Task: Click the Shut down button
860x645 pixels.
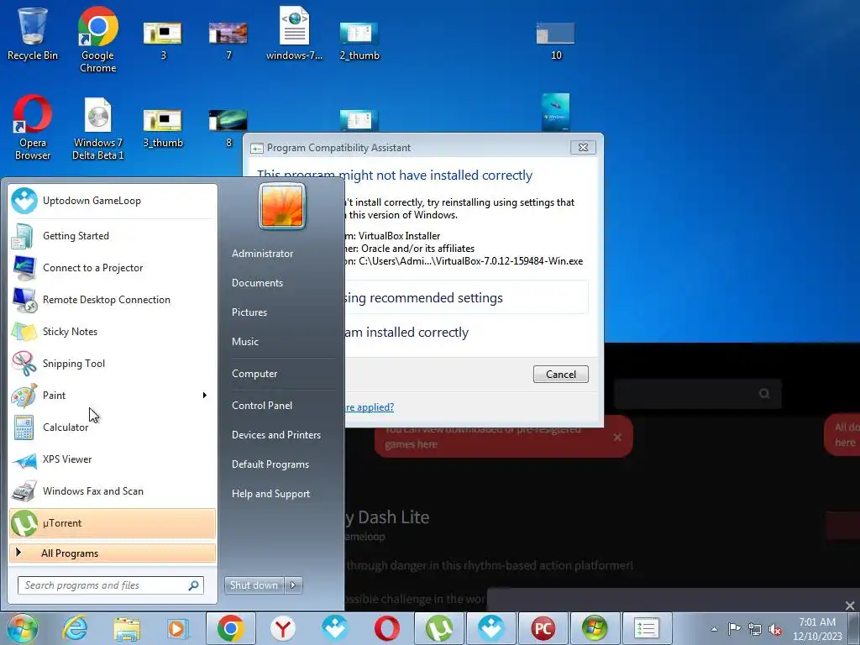Action: tap(254, 585)
